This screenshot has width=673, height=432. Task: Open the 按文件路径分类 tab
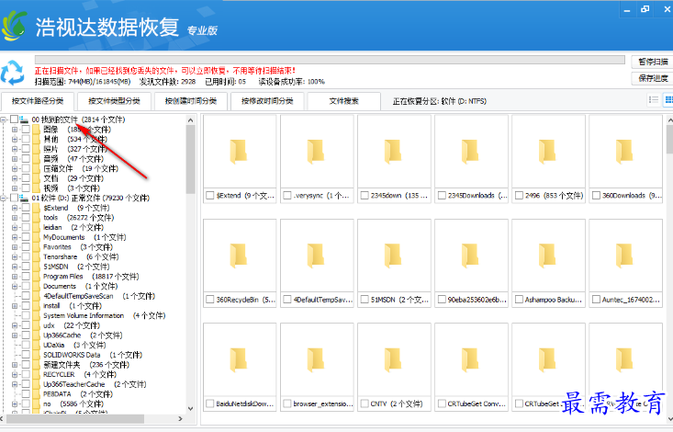(x=38, y=101)
